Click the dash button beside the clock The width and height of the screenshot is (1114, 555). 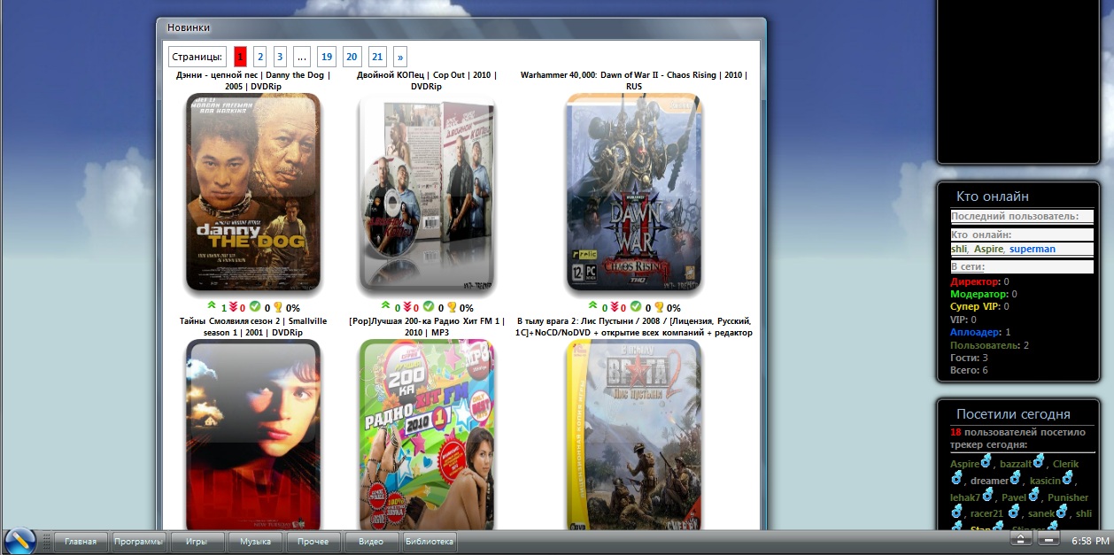pyautogui.click(x=1048, y=539)
